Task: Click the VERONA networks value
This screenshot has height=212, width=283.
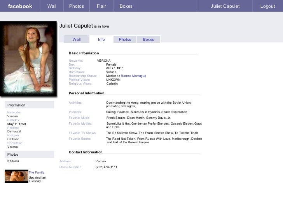Action: [x=104, y=61]
